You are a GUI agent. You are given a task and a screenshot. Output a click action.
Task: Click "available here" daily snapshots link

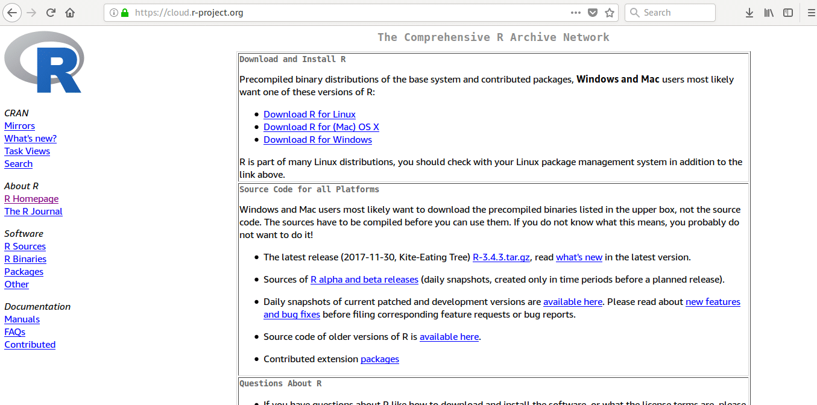point(573,302)
